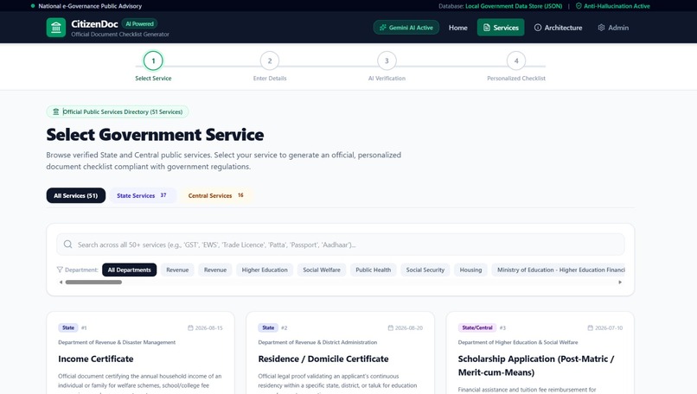Click the State tag on card #1
The image size is (697, 394).
point(68,327)
